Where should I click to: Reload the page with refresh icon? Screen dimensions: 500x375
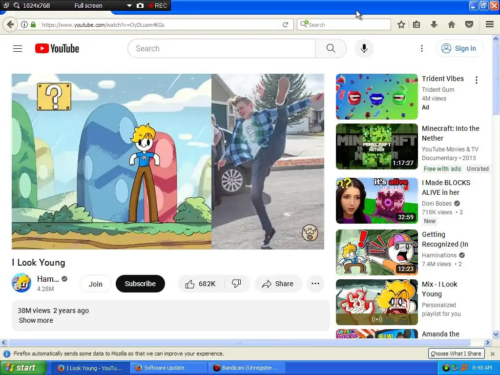tap(285, 24)
